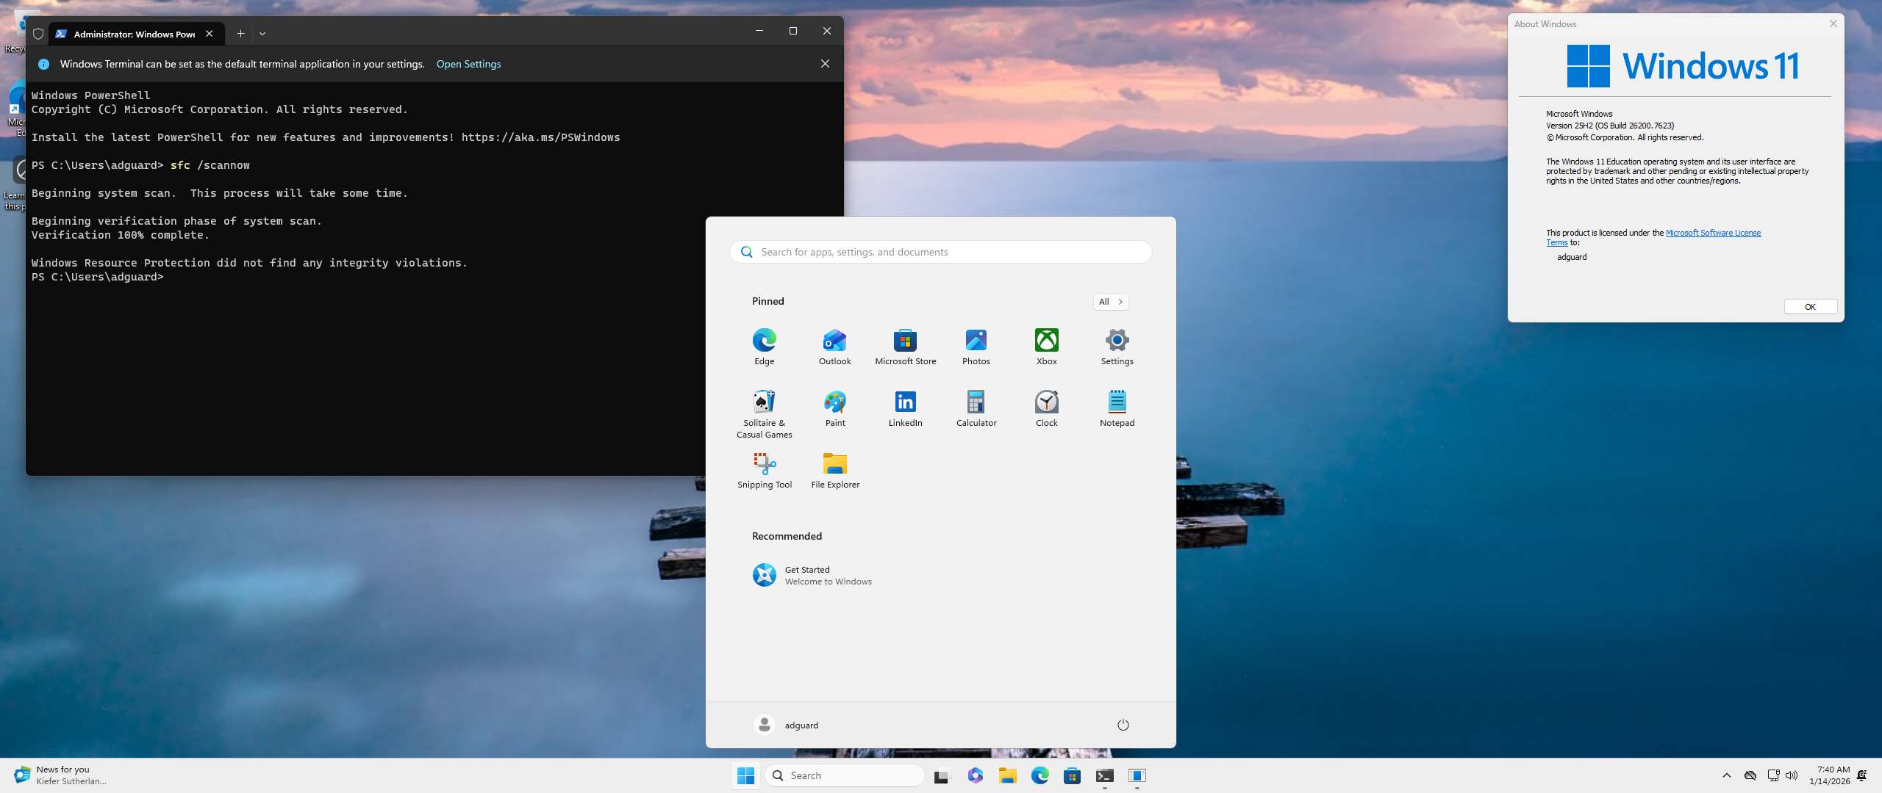The image size is (1882, 793).
Task: Open Copilot from the taskbar
Action: pyautogui.click(x=975, y=775)
